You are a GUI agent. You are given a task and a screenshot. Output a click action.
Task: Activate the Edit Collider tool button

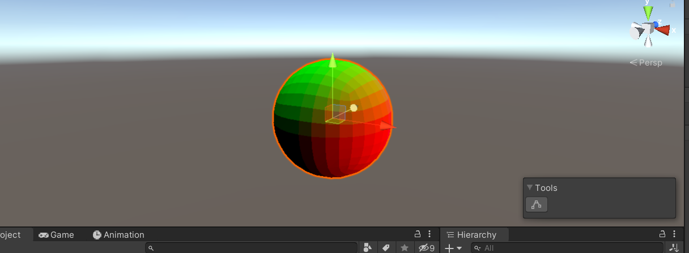tap(537, 204)
